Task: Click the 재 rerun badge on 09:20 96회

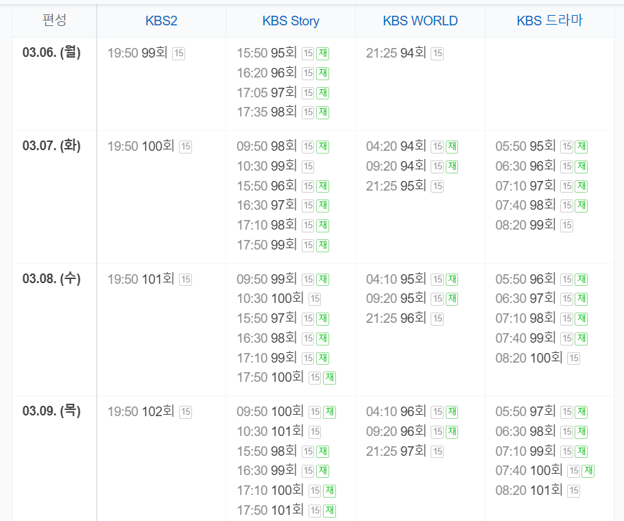Action: [452, 432]
